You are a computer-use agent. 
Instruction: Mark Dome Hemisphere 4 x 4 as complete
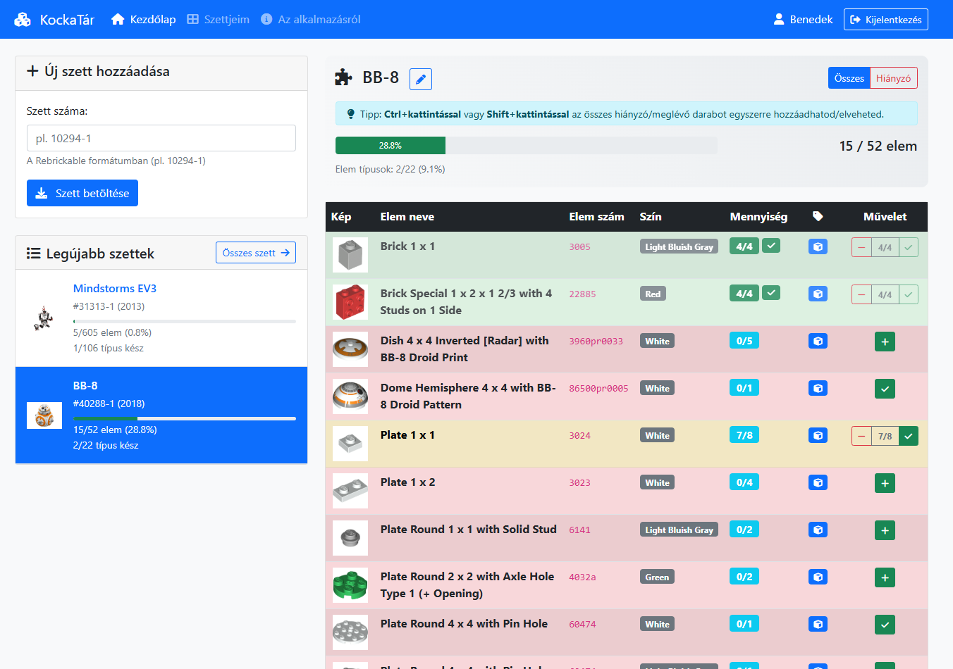pos(885,389)
